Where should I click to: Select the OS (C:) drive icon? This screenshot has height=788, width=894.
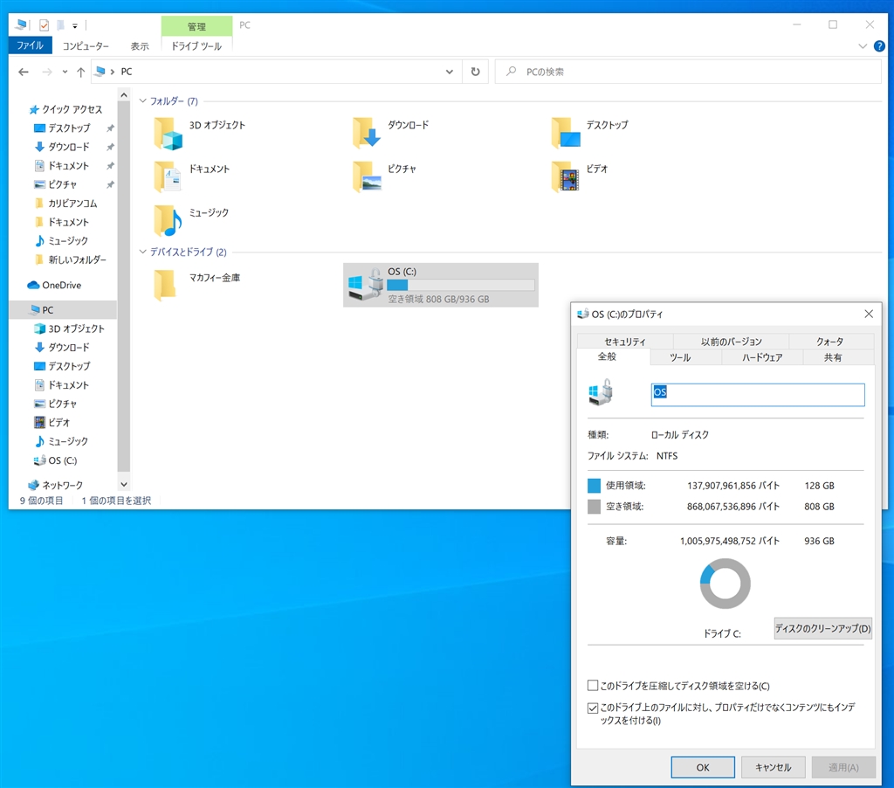[x=366, y=284]
